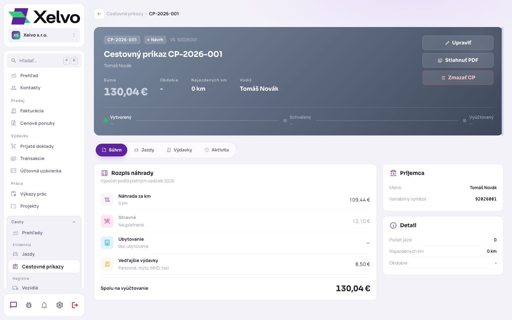
Task: Click the Príjemca bank icon
Action: tap(393, 173)
